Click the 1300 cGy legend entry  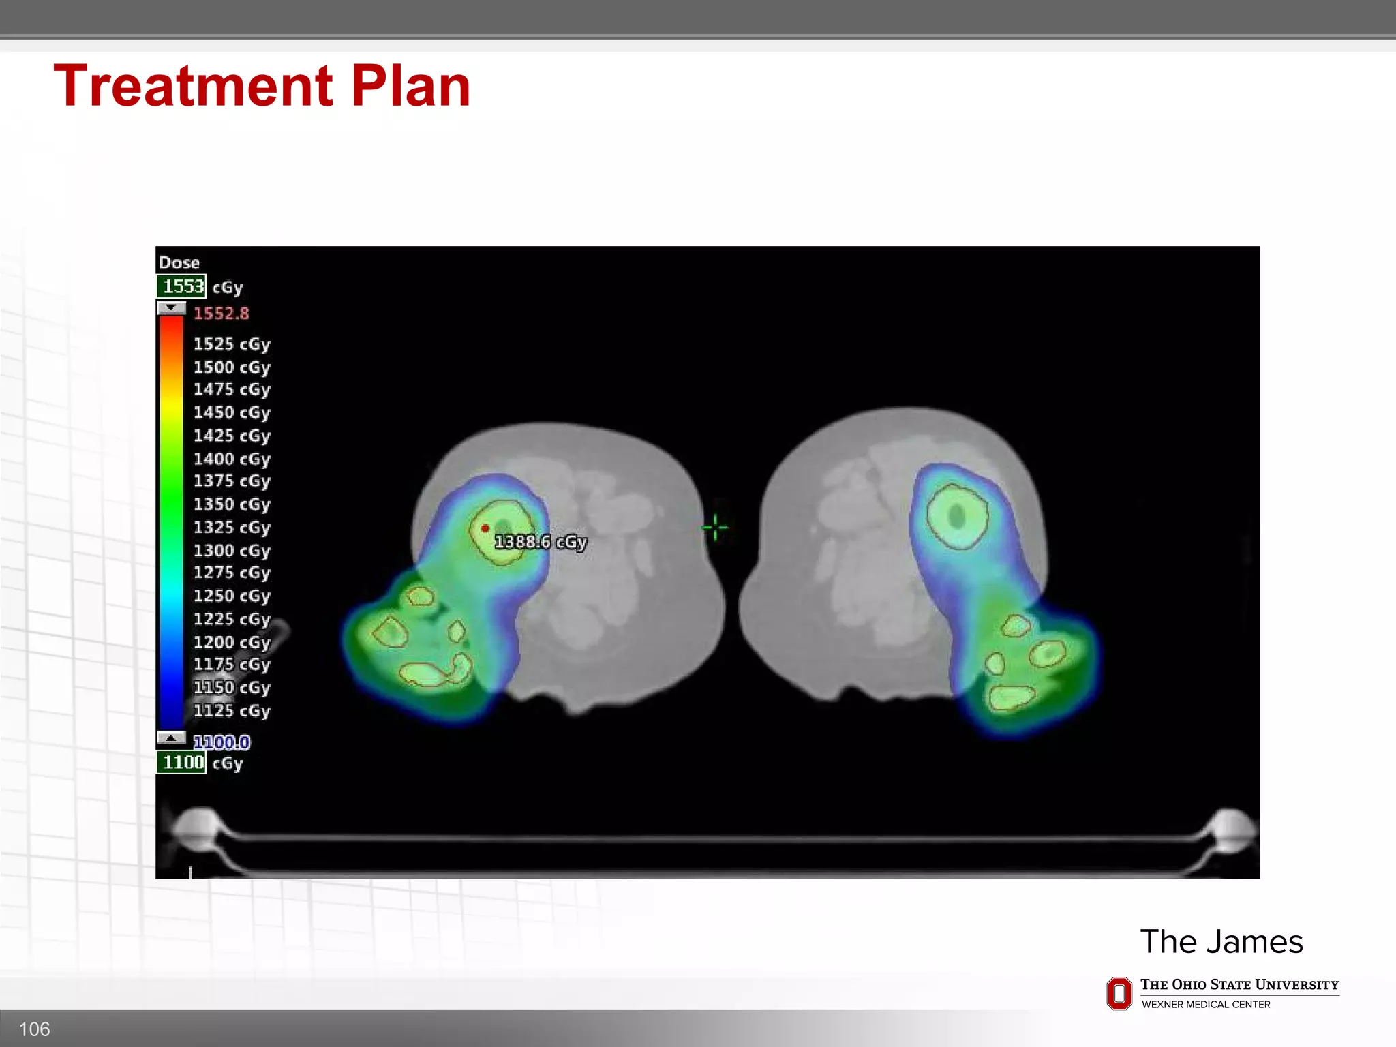pyautogui.click(x=232, y=551)
